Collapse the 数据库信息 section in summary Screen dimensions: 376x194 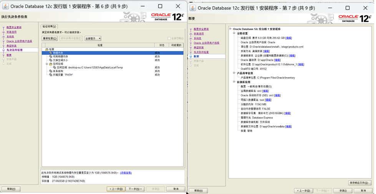pyautogui.click(x=234, y=82)
